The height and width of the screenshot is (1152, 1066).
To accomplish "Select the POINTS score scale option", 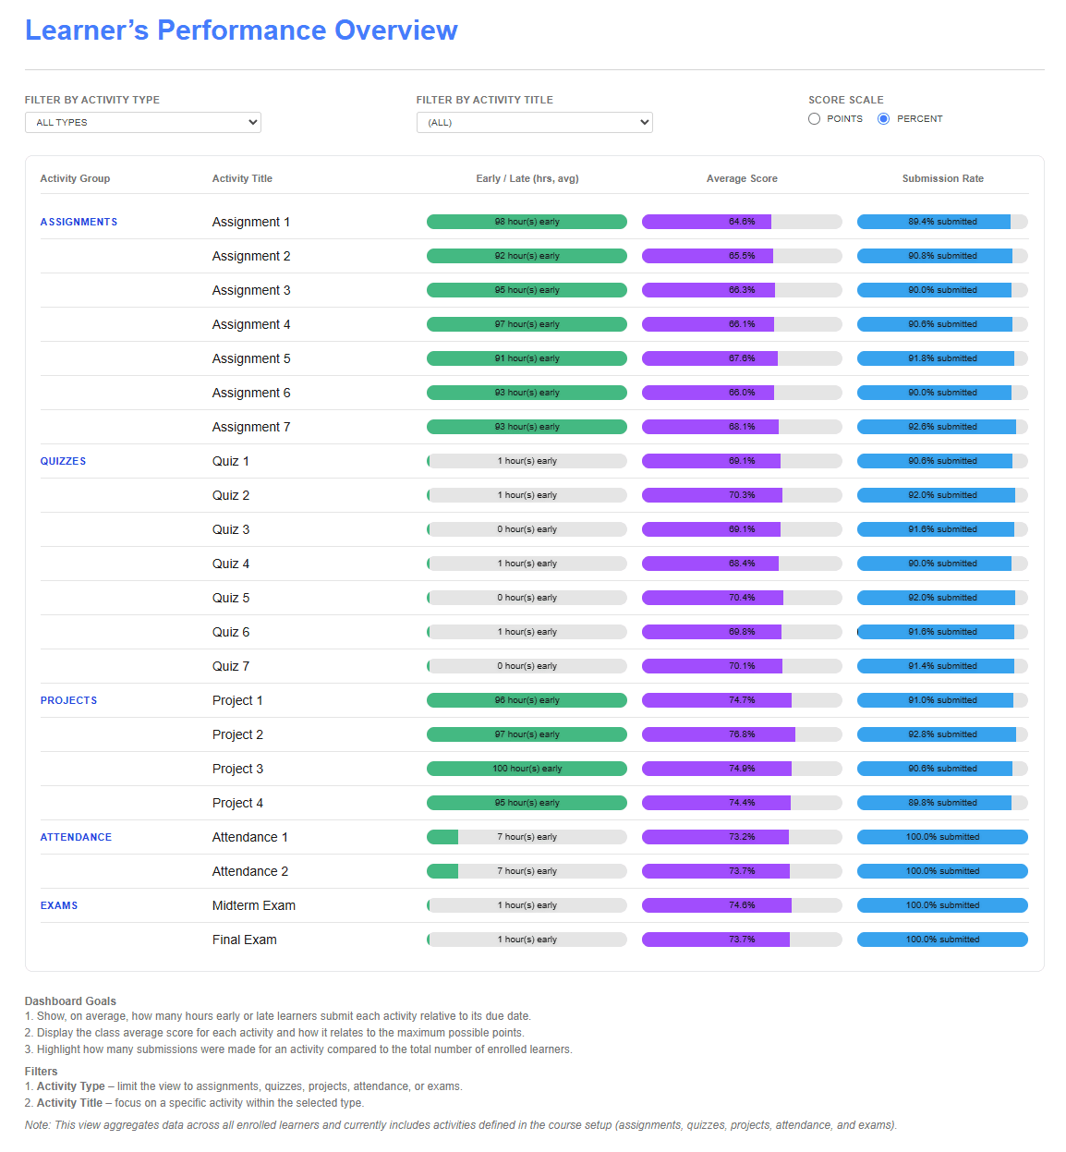I will (x=814, y=118).
